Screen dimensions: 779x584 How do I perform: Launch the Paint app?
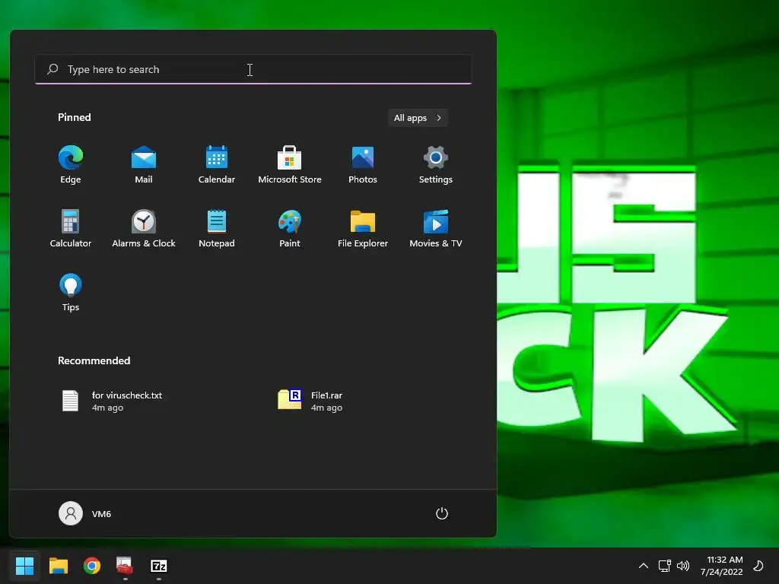point(290,228)
